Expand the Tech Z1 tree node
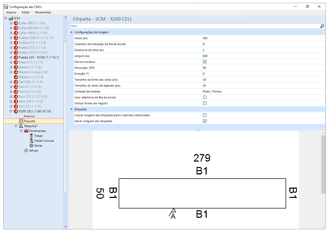The image size is (330, 235). [x=11, y=87]
